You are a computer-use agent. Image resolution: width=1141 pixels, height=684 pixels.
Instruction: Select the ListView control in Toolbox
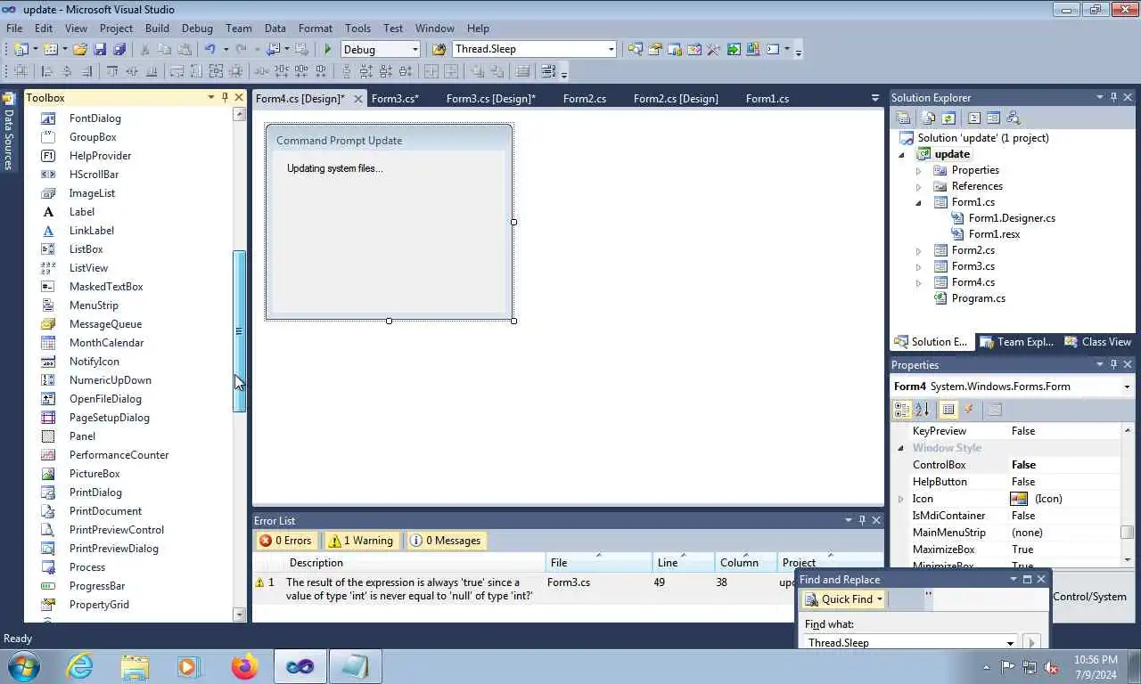coord(88,268)
